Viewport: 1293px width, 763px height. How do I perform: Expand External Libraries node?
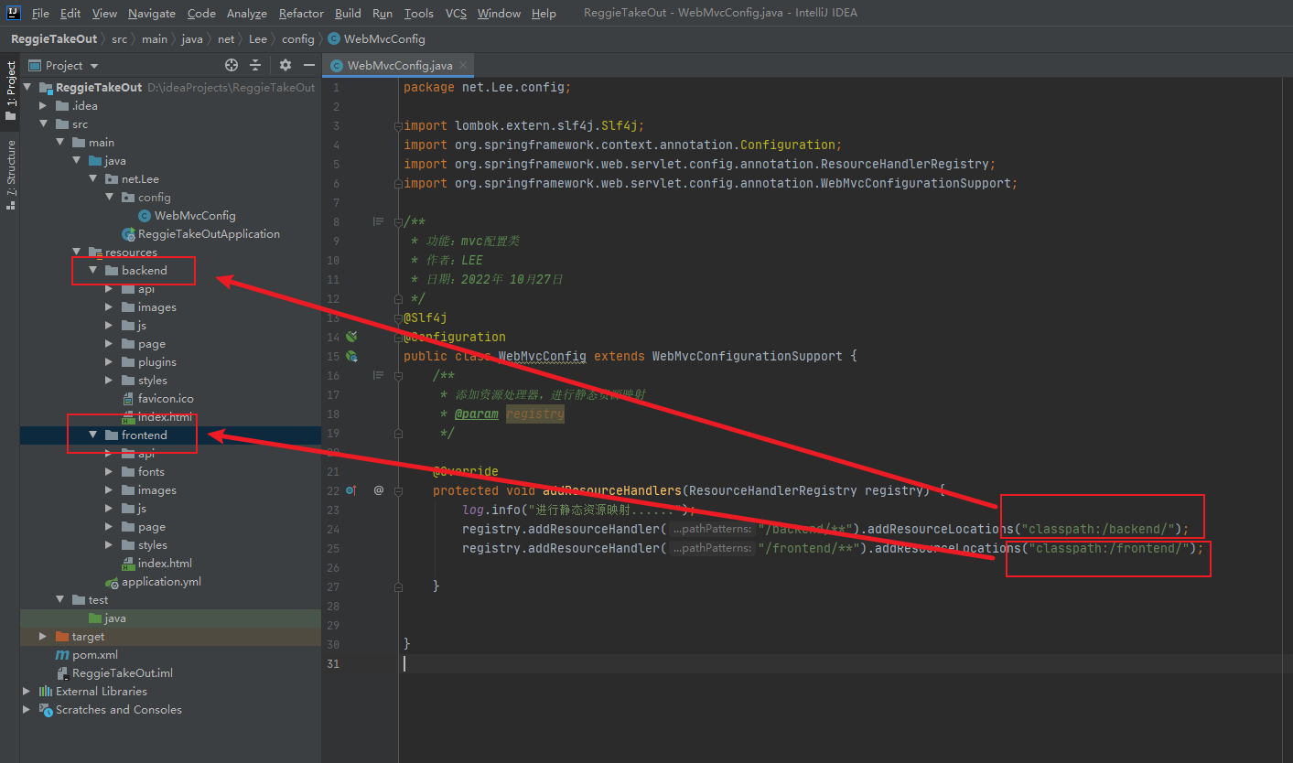(27, 692)
